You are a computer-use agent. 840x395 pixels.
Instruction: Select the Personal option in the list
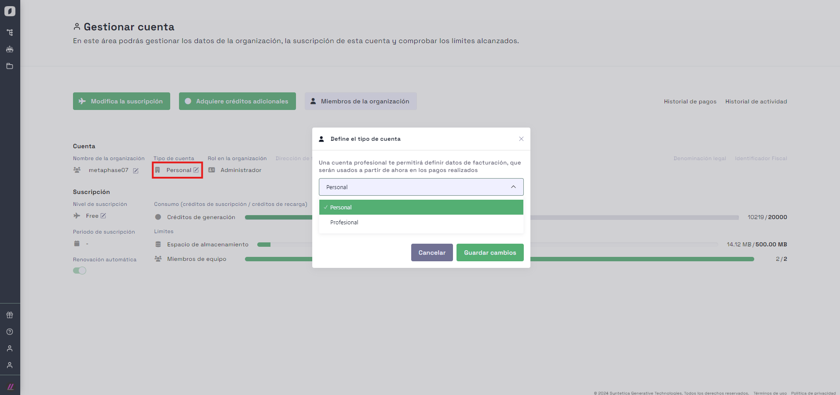click(421, 207)
